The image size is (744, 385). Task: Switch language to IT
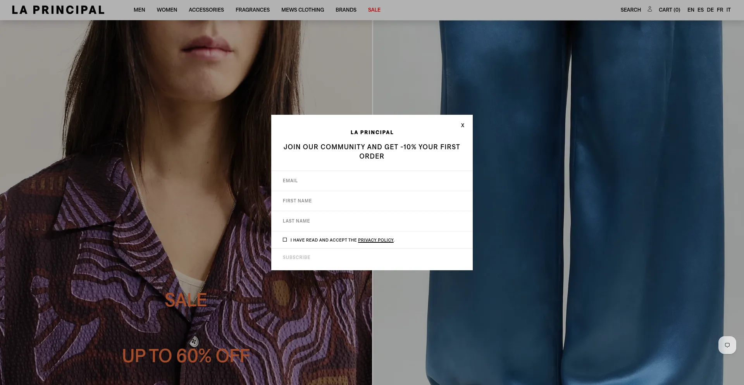click(x=728, y=10)
